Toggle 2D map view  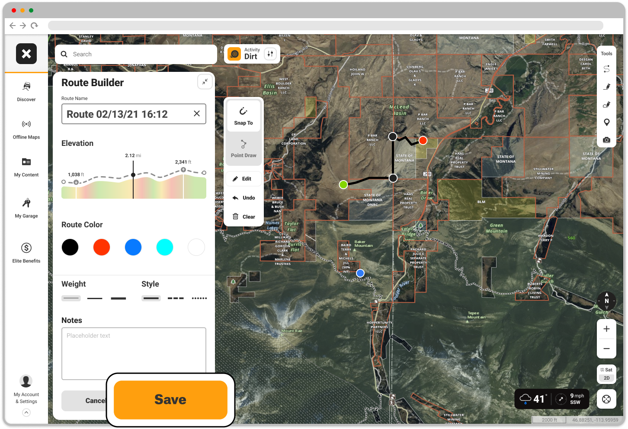tap(607, 378)
